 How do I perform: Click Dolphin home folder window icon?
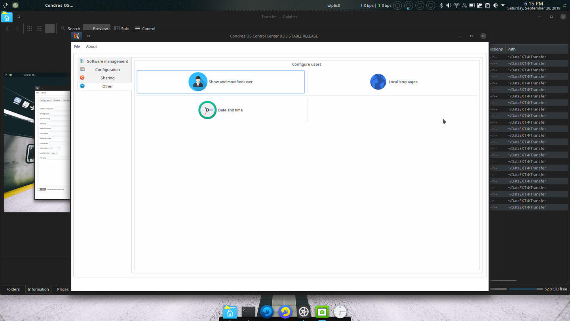pyautogui.click(x=7, y=17)
